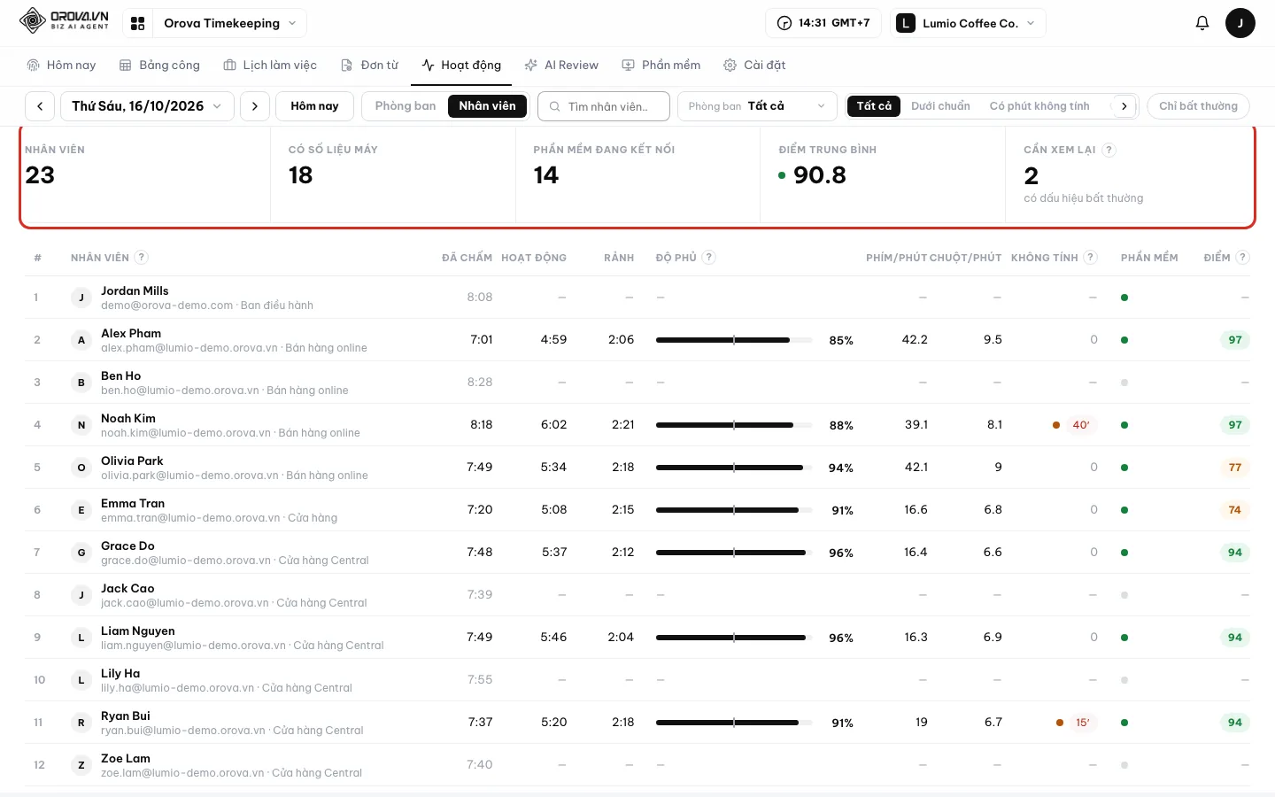Image resolution: width=1275 pixels, height=797 pixels.
Task: Open the help icon next to Cần xem lại
Action: (1109, 150)
